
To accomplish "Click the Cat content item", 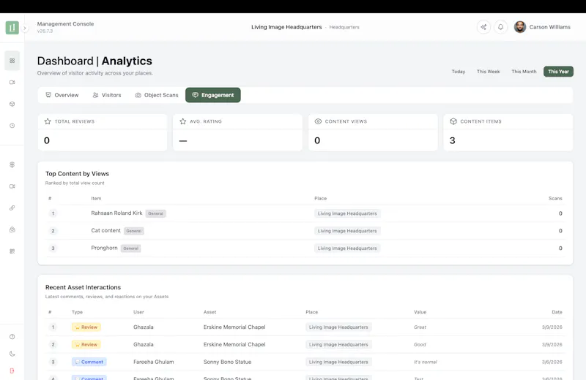I will point(105,230).
